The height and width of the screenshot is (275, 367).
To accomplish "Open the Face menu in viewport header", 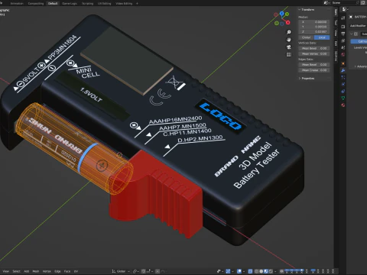I will click(67, 271).
